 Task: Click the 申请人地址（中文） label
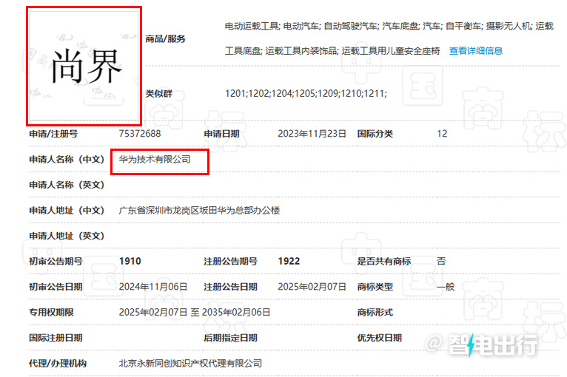click(67, 210)
